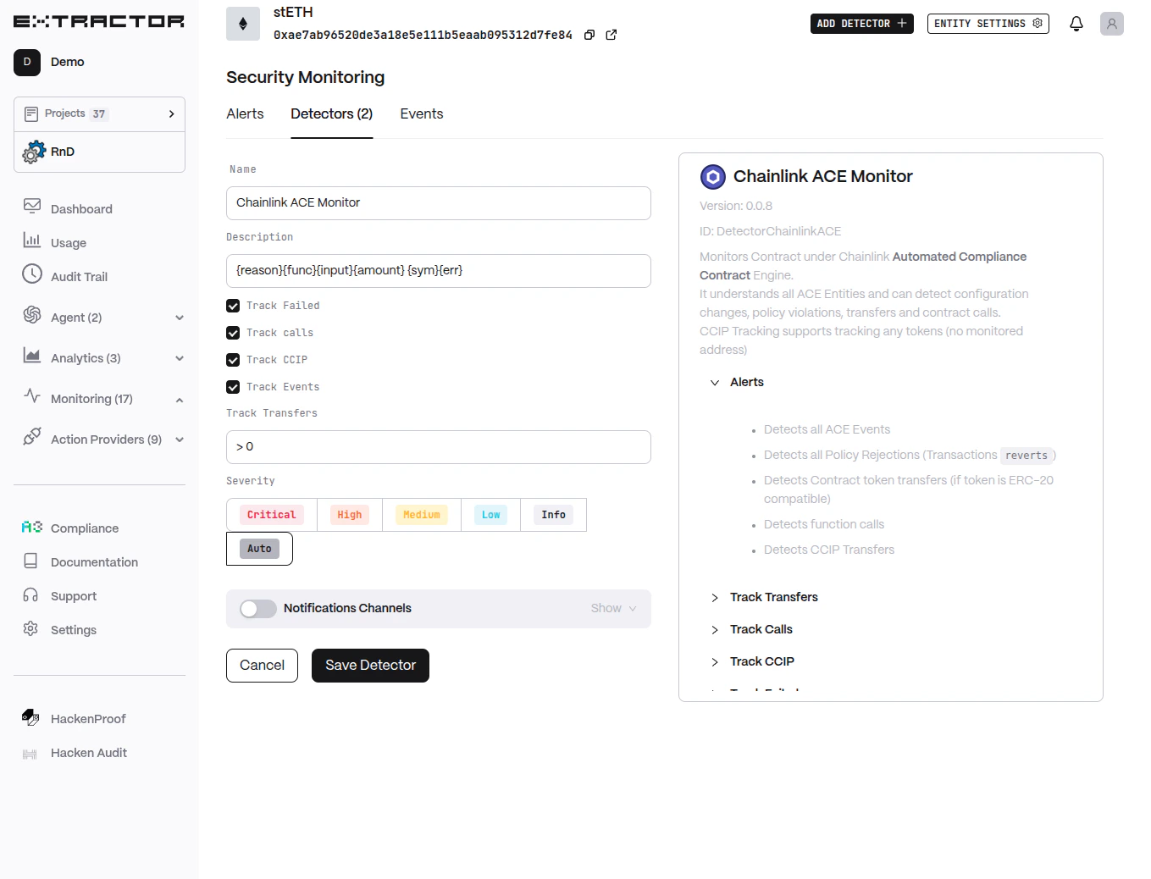Viewport: 1151px width, 879px height.
Task: Uncheck the Track calls checkbox
Action: click(233, 333)
